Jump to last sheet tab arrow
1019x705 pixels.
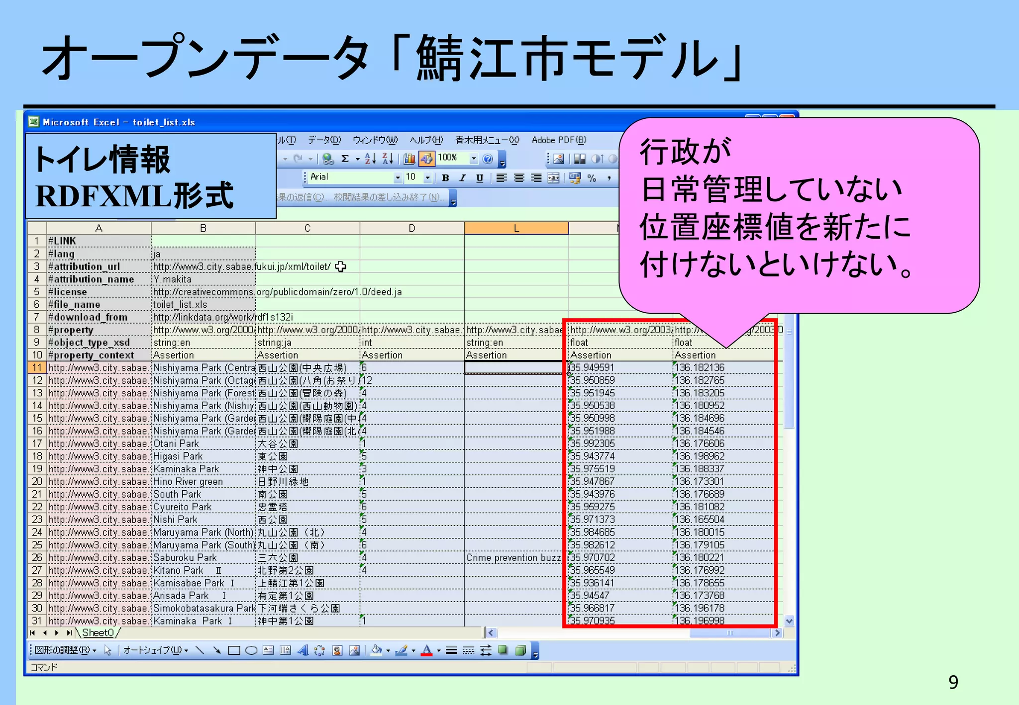[69, 633]
